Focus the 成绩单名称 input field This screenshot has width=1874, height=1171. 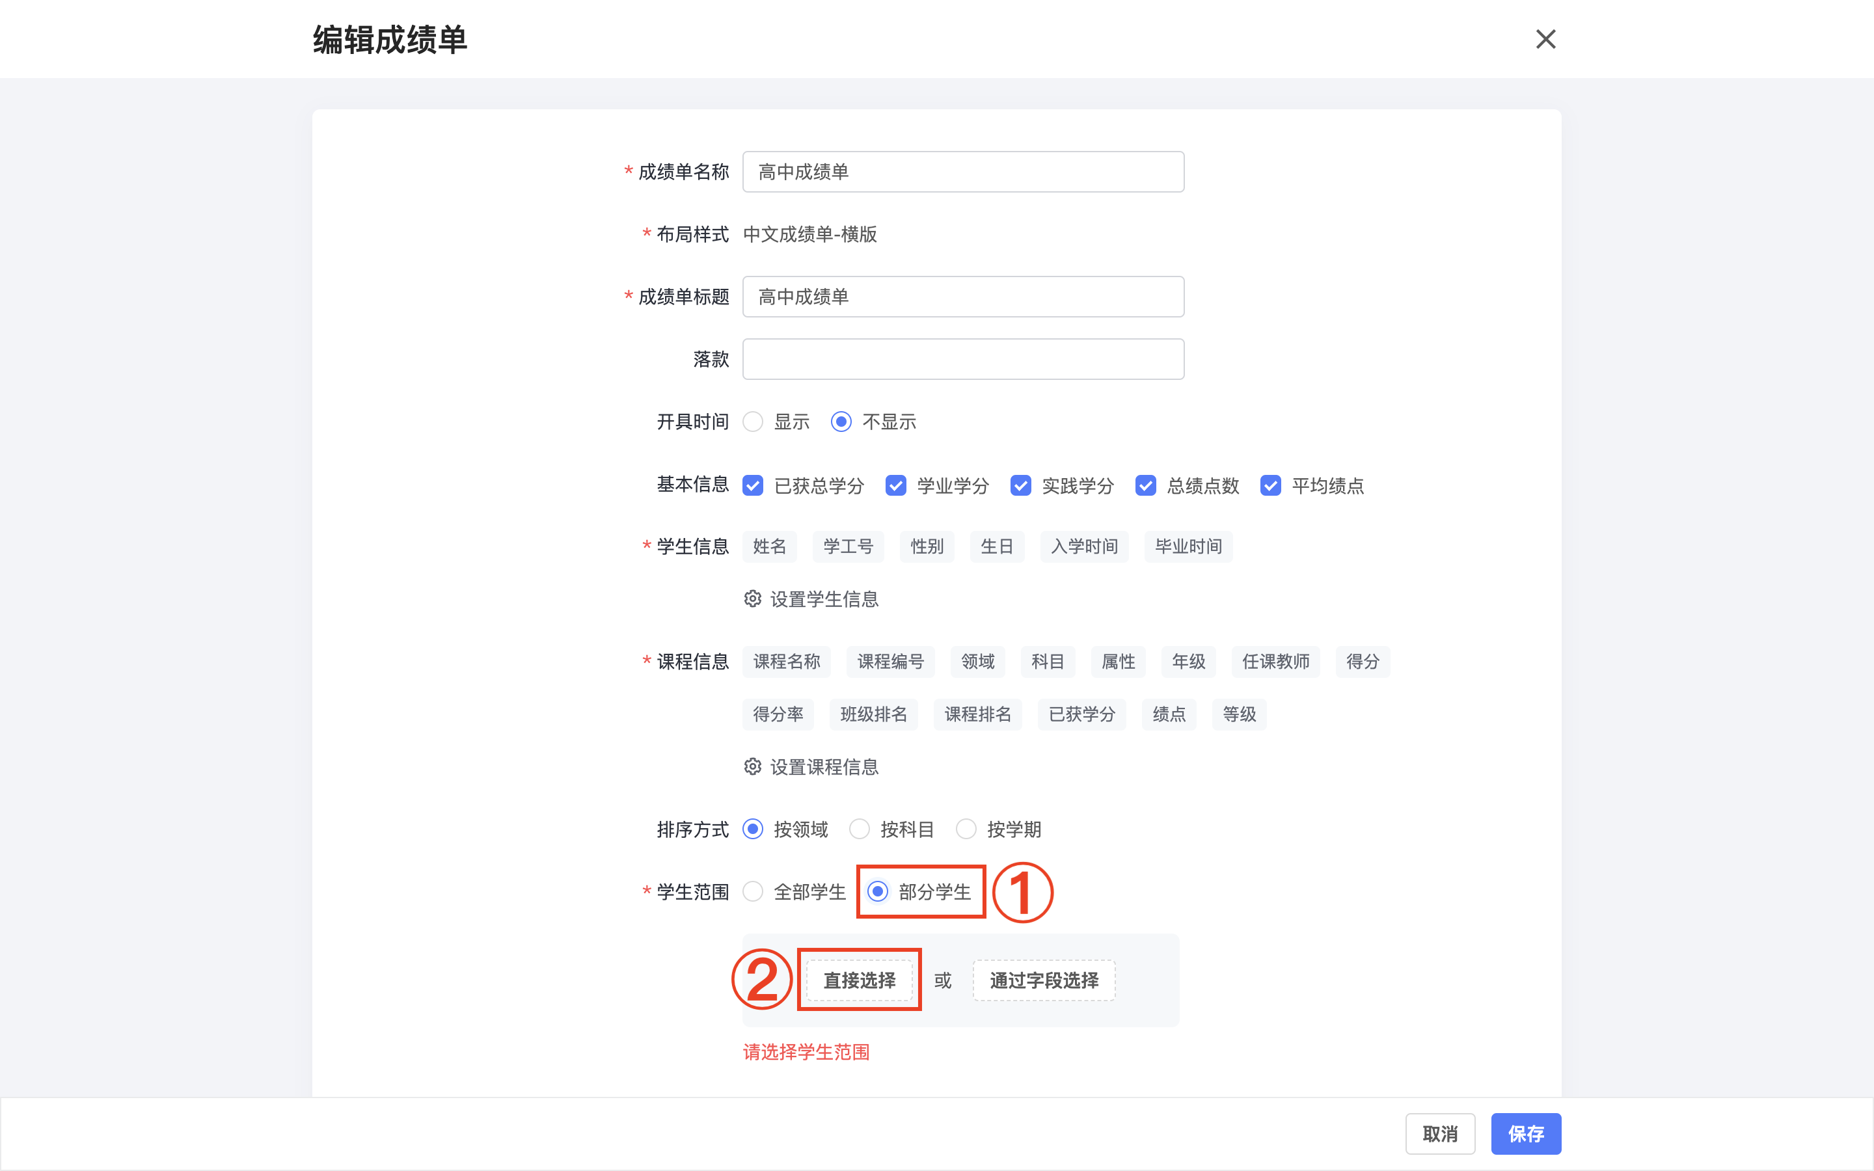[962, 172]
